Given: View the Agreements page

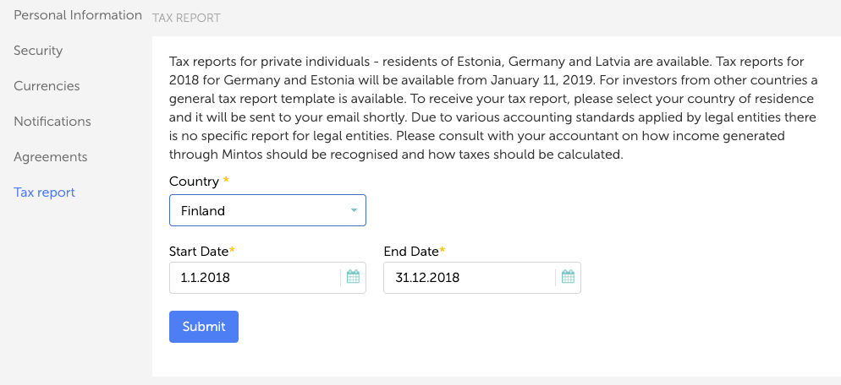Looking at the screenshot, I should [51, 157].
